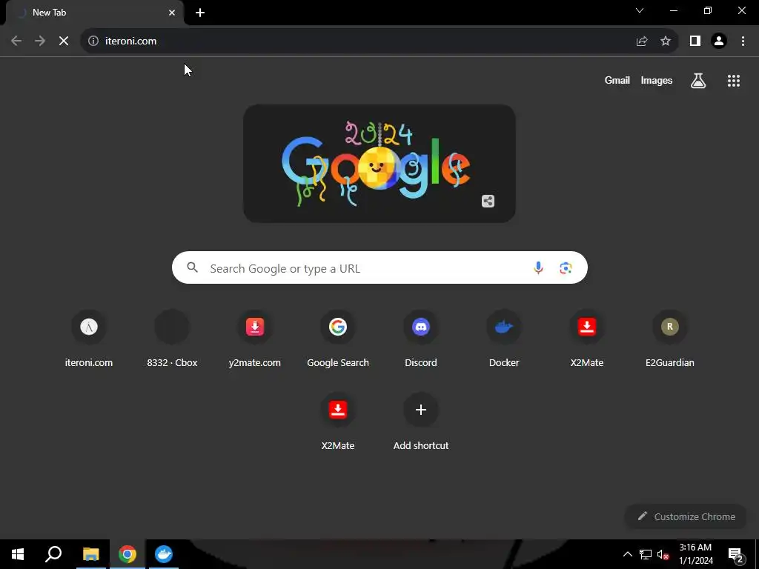The width and height of the screenshot is (759, 569).
Task: Open Search Labs flask icon
Action: (698, 81)
